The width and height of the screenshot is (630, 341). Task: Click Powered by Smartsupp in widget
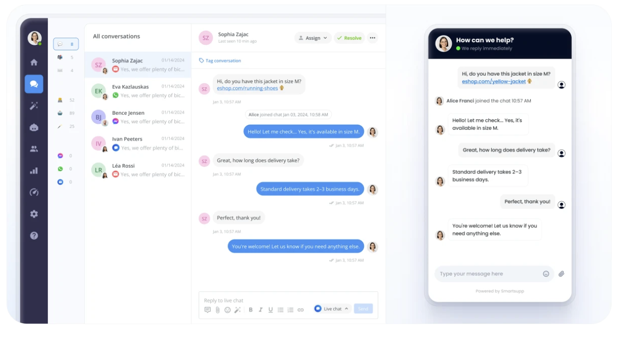(x=500, y=291)
